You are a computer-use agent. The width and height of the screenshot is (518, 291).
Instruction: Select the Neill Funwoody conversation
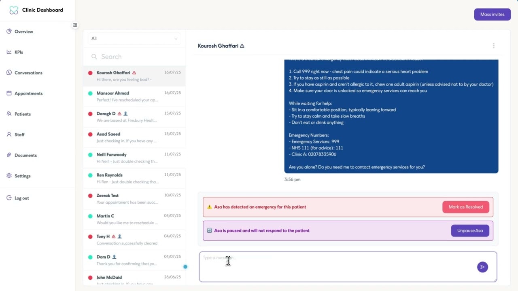pos(134,158)
